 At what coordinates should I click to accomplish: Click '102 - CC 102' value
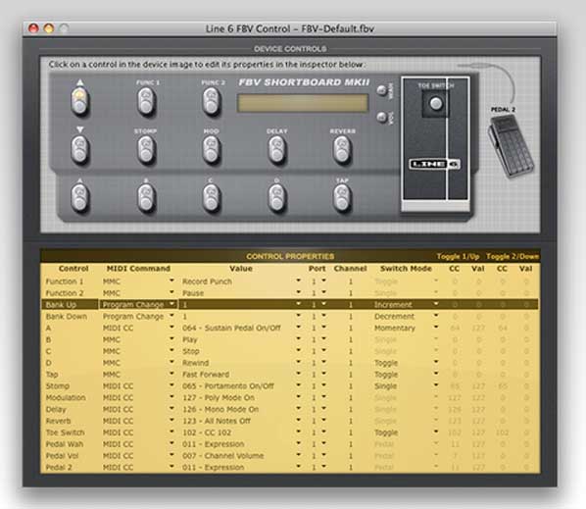[207, 433]
